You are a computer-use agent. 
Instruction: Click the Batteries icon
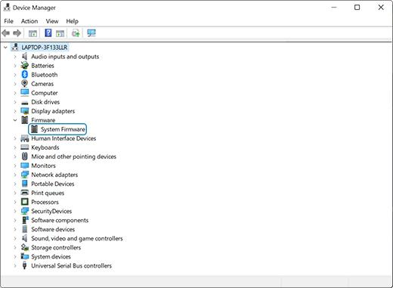tap(24, 66)
